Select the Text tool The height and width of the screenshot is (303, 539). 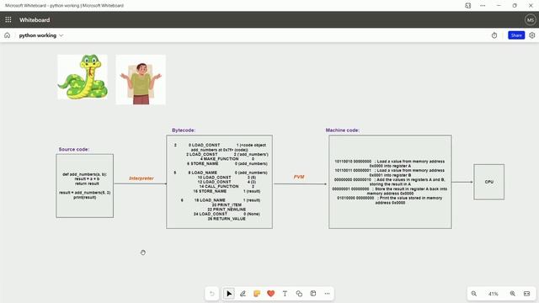coord(285,294)
